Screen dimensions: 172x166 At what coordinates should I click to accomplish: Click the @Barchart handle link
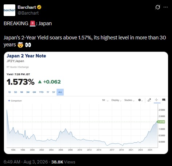coord(28,13)
